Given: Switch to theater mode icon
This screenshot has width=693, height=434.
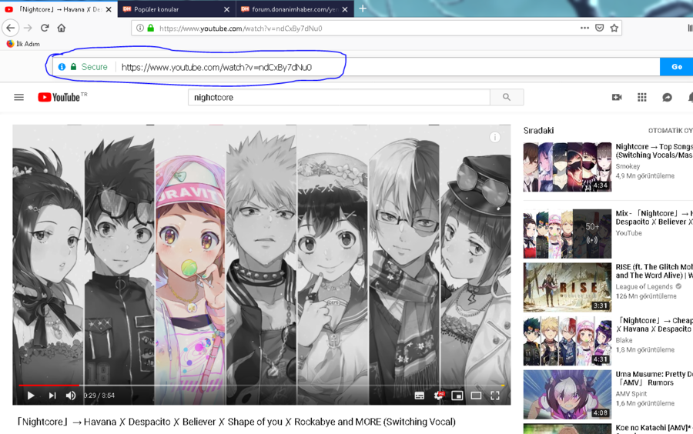Looking at the screenshot, I should click(476, 396).
